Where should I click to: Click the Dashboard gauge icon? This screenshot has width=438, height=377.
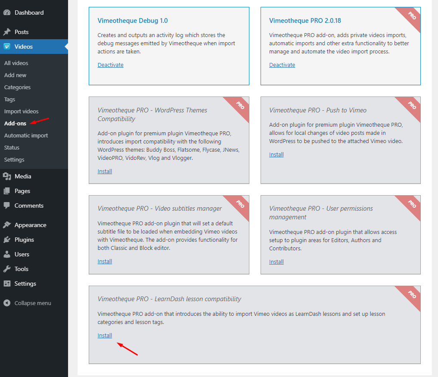[x=7, y=12]
